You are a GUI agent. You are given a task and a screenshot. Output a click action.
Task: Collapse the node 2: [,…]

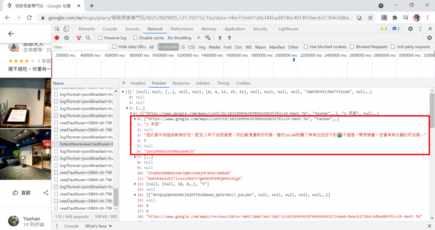click(x=127, y=108)
